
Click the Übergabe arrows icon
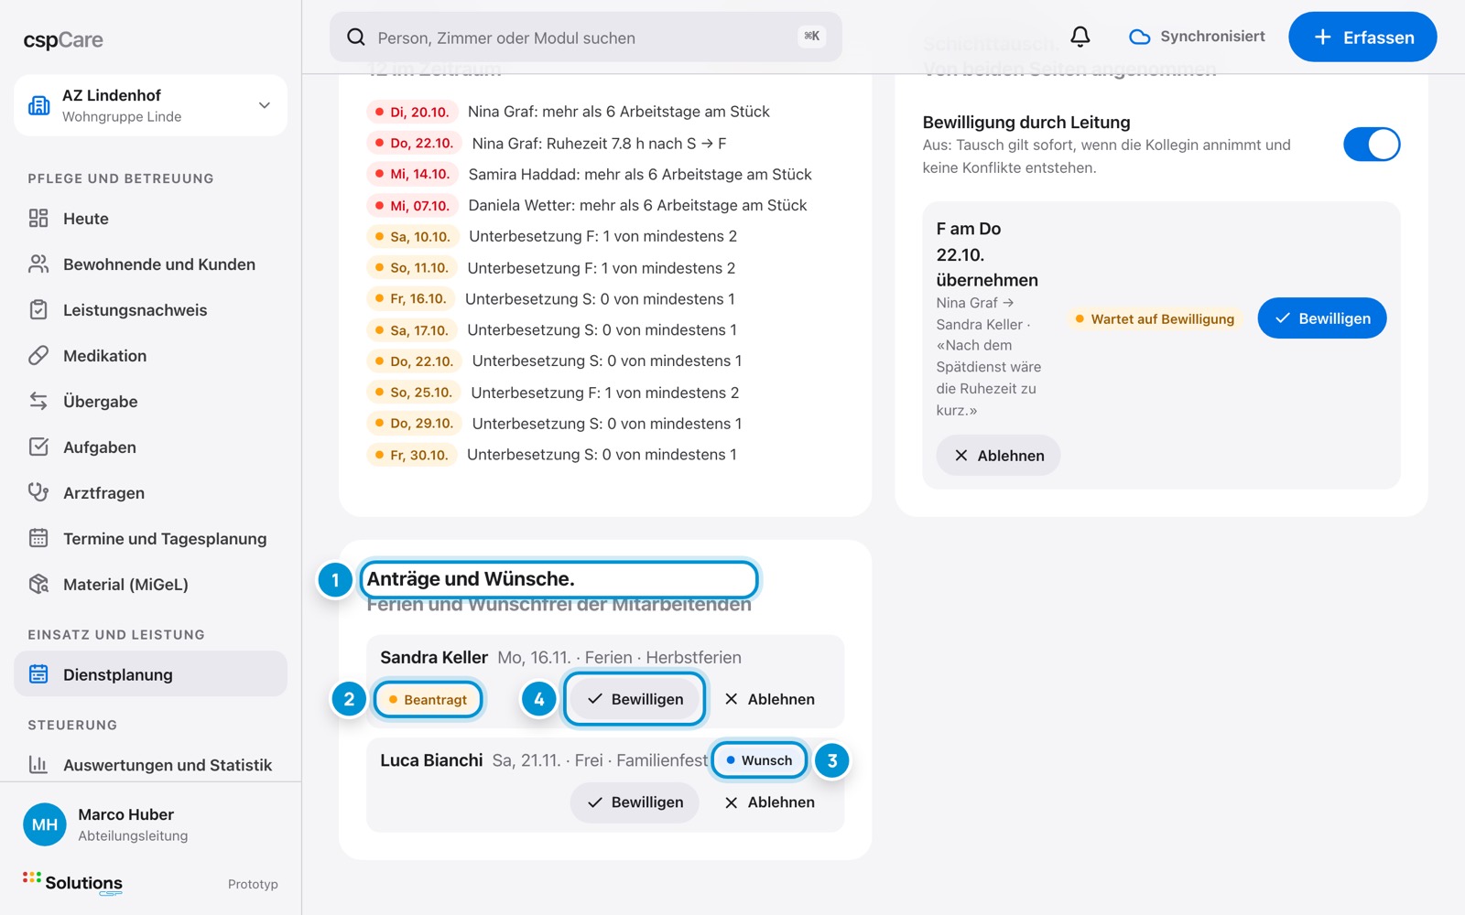pos(38,401)
